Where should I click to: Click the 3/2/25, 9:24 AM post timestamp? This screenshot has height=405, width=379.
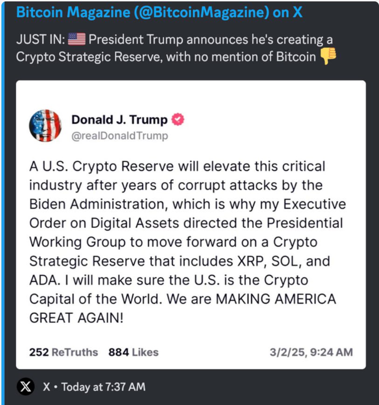311,352
